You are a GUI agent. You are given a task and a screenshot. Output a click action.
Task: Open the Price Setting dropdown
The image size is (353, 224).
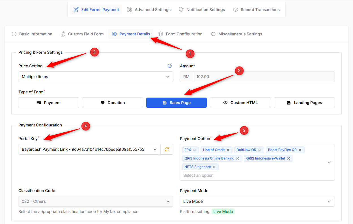coord(96,77)
